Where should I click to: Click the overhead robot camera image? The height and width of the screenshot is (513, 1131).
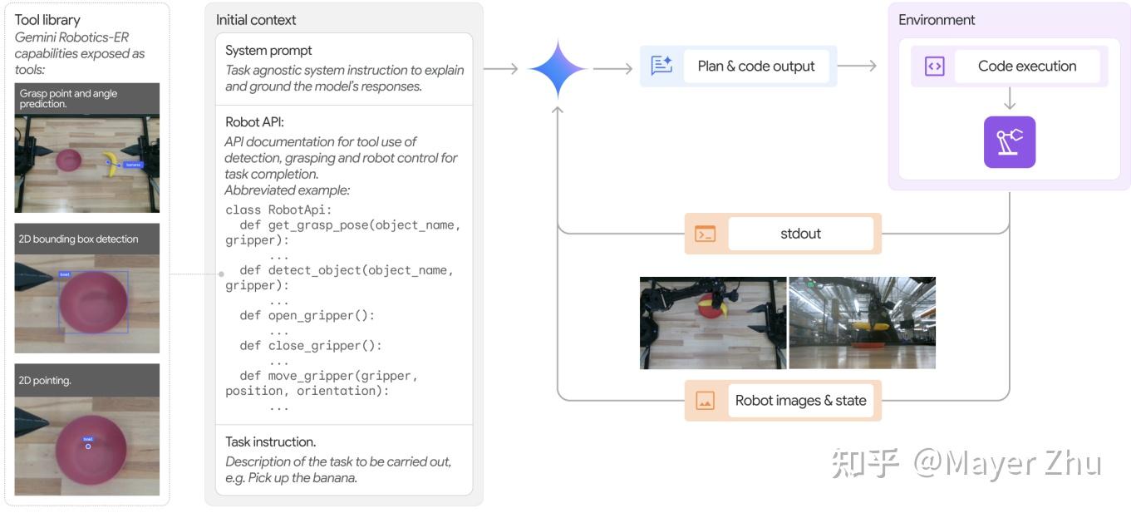click(713, 323)
